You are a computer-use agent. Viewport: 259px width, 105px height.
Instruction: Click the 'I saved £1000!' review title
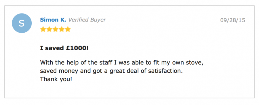64,48
